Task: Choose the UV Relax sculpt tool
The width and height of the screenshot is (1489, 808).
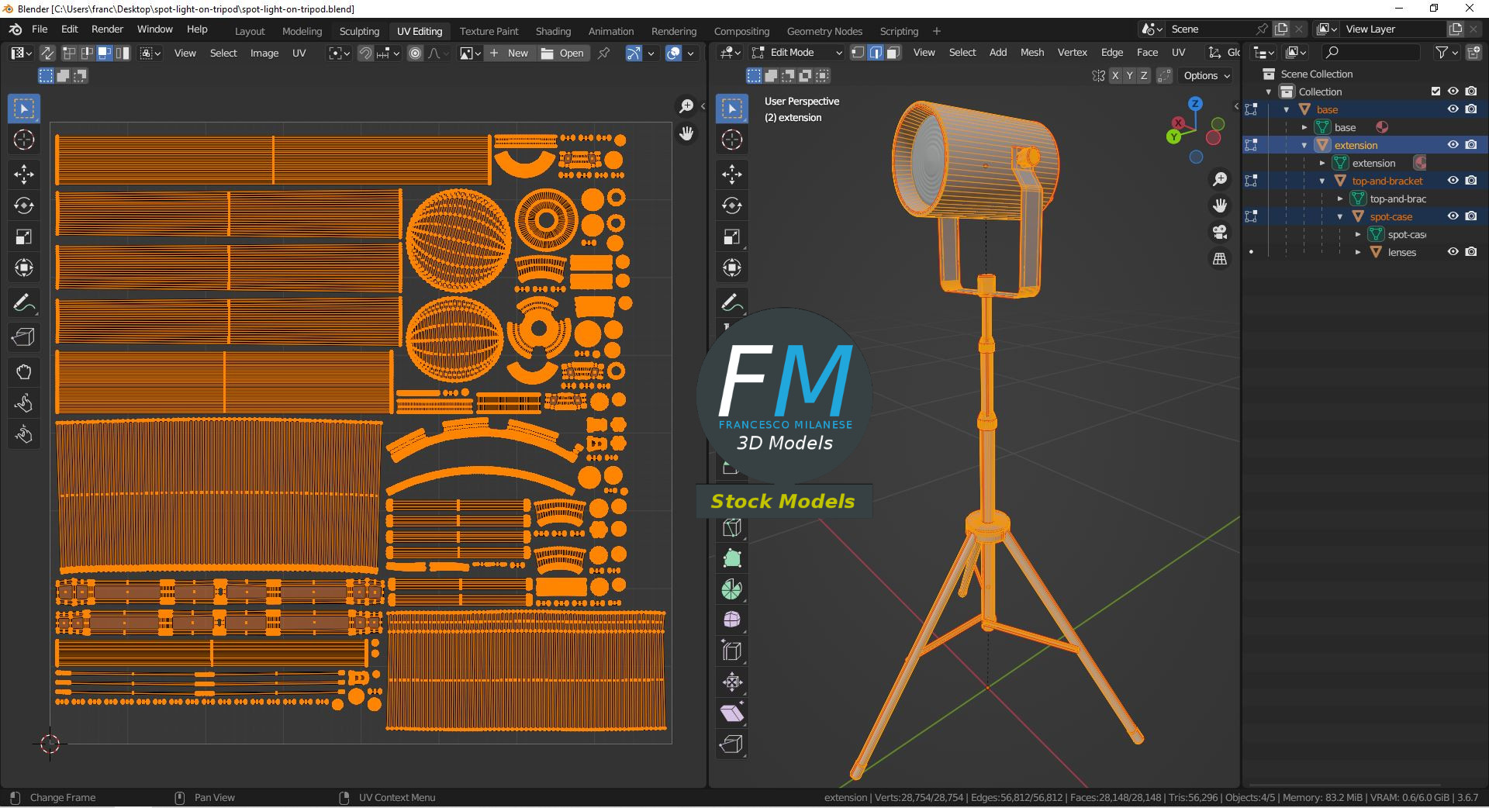Action: pos(24,403)
